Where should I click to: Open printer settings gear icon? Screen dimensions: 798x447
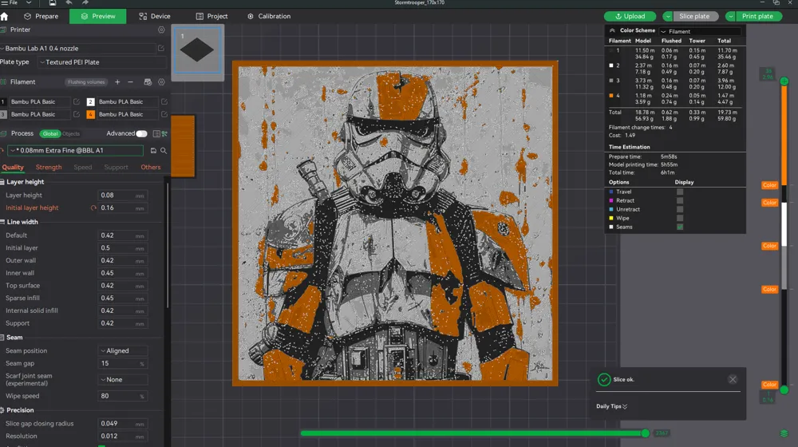pos(161,30)
